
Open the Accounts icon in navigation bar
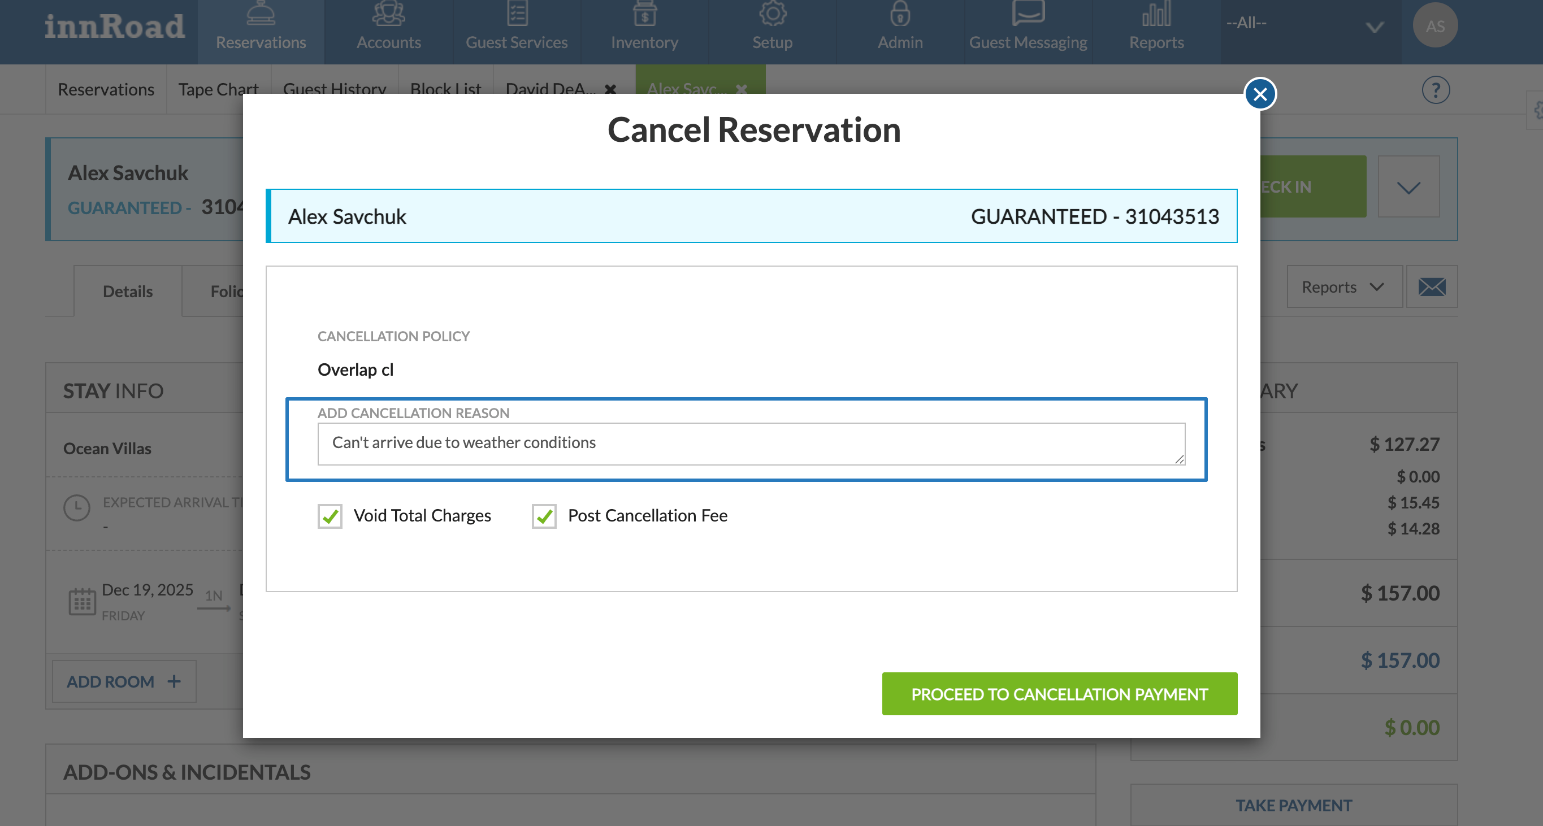(x=388, y=13)
